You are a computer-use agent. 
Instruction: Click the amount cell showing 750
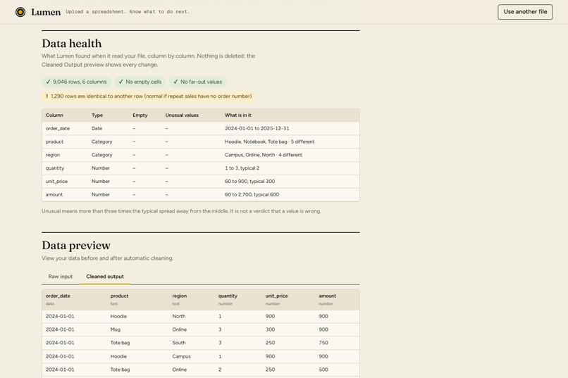click(323, 343)
